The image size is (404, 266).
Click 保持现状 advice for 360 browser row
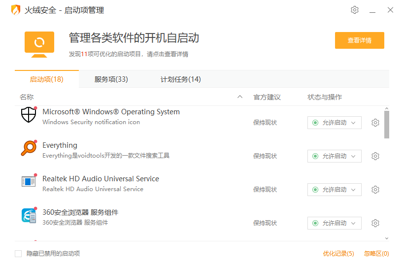pyautogui.click(x=265, y=223)
